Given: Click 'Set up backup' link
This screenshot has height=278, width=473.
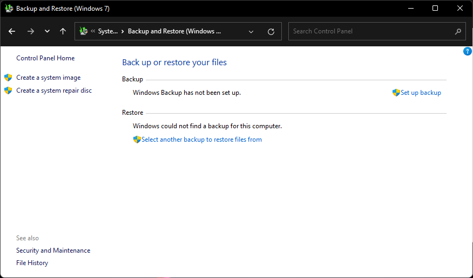Looking at the screenshot, I should [x=421, y=93].
